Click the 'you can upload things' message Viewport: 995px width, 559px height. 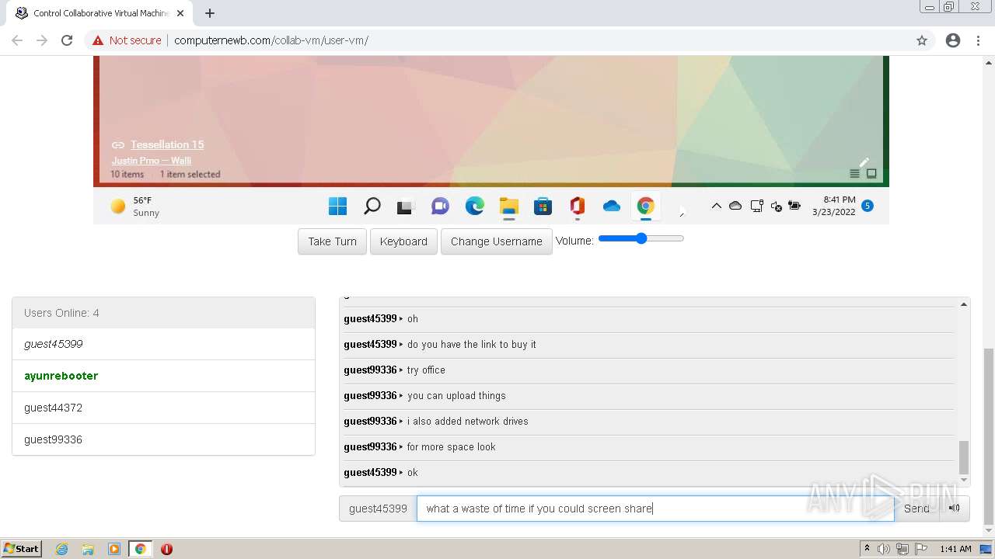coord(456,395)
